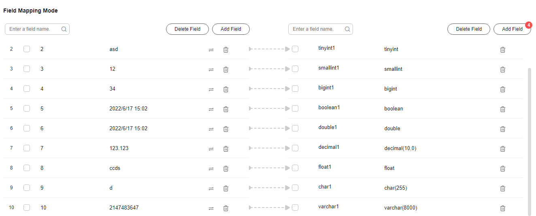Screen dimensions: 536x216
Task: Click the vertical scrollbar on the right
Action: pyautogui.click(x=530, y=142)
